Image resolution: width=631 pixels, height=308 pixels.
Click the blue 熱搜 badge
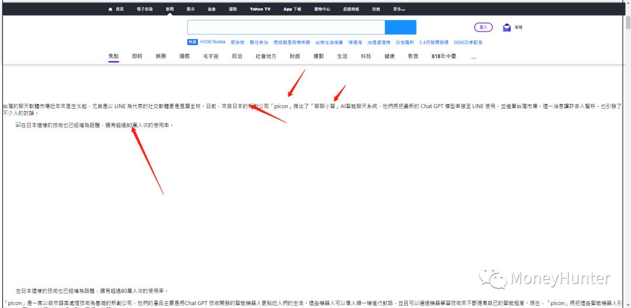[192, 42]
